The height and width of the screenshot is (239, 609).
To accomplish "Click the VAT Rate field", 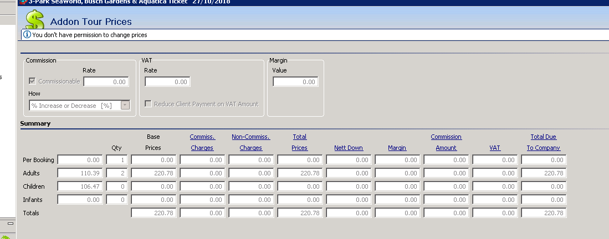I will pyautogui.click(x=167, y=81).
